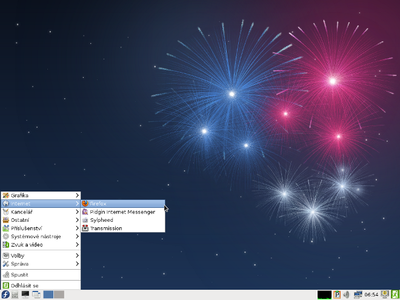Image resolution: width=400 pixels, height=300 pixels.
Task: Expand the Grafika submenu arrow
Action: pyautogui.click(x=77, y=195)
